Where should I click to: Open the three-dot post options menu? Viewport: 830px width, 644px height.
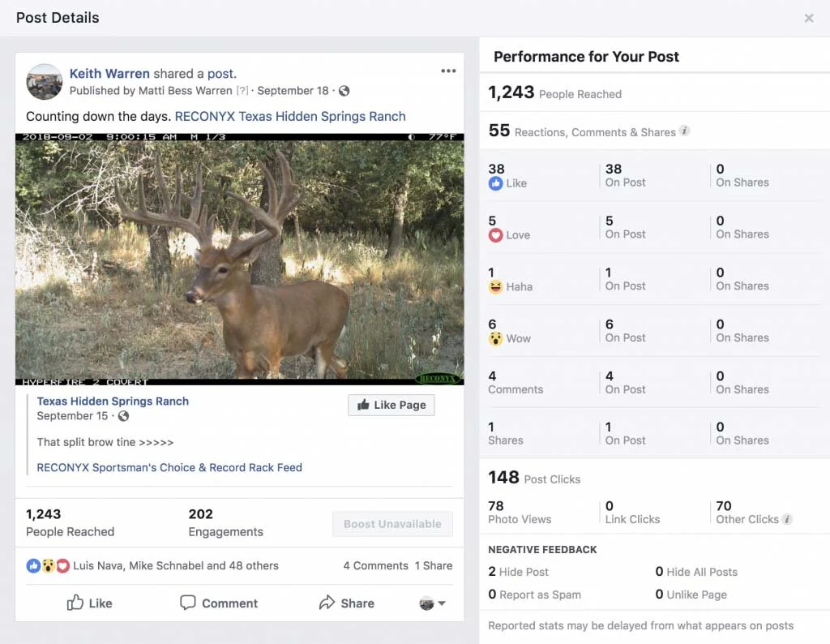(x=448, y=71)
